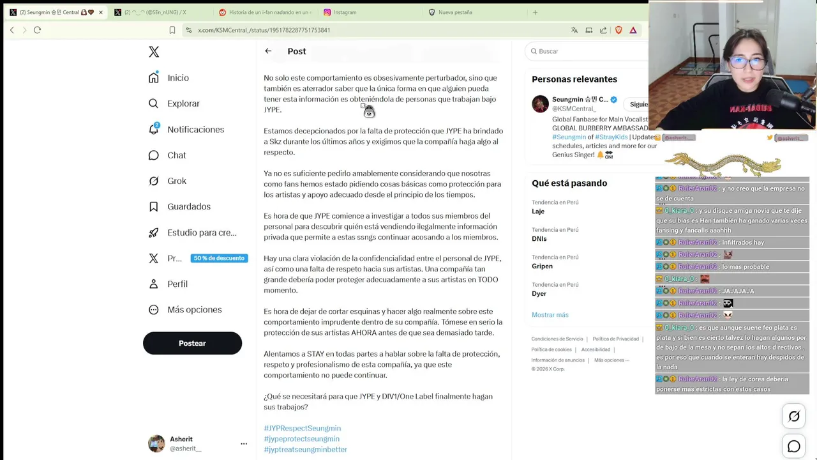This screenshot has height=460, width=817.
Task: Open Premium X icon in sidebar
Action: (x=154, y=258)
